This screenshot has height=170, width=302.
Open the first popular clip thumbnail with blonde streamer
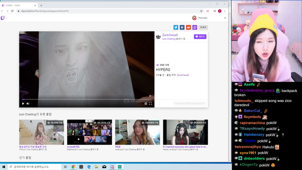[42, 132]
